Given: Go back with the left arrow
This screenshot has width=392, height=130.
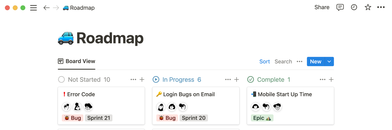Looking at the screenshot, I should (x=47, y=8).
